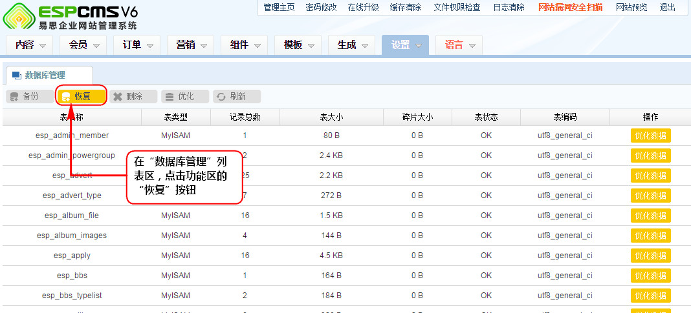Open 在线升级 link
Screen dimensions: 691x313
point(363,8)
